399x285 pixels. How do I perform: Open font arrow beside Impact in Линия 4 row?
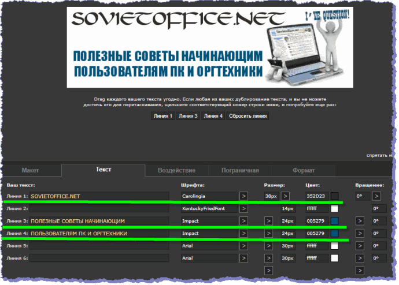[x=243, y=234]
